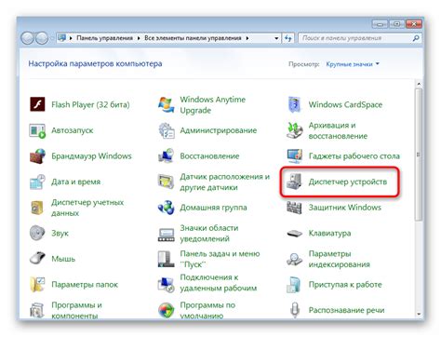This screenshot has height=337, width=441.
Task: Click the Параметры папок folder icon
Action: (x=37, y=284)
